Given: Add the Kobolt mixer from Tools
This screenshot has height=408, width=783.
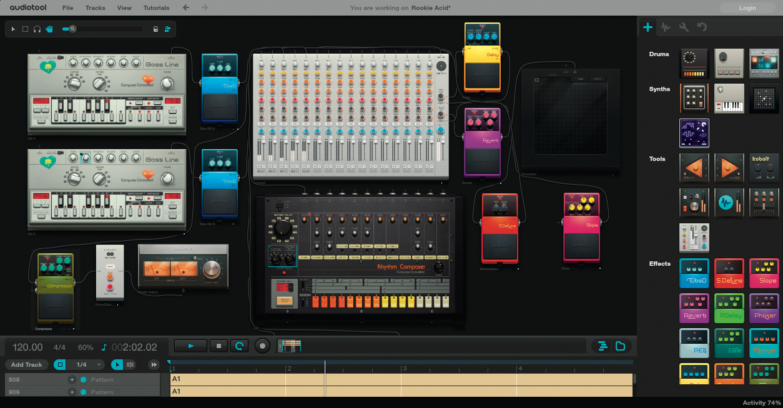Looking at the screenshot, I should tap(764, 168).
